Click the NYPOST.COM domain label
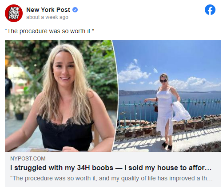 coord(28,159)
